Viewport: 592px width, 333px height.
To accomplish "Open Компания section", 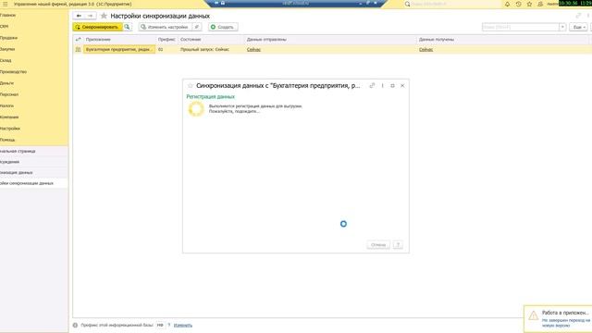I will 9,117.
